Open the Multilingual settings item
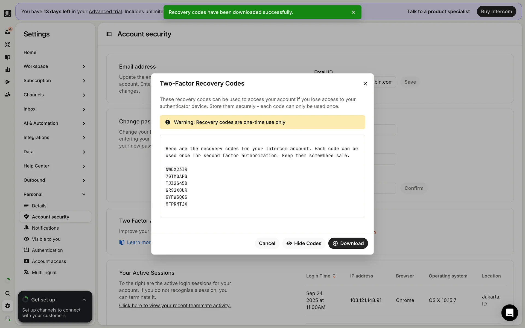 [44, 273]
